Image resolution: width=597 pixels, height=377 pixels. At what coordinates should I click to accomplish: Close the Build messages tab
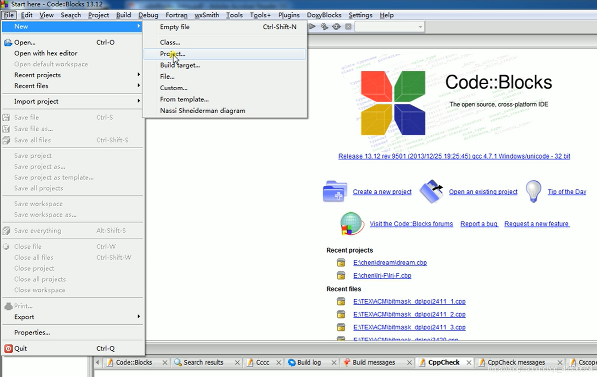[409, 363]
